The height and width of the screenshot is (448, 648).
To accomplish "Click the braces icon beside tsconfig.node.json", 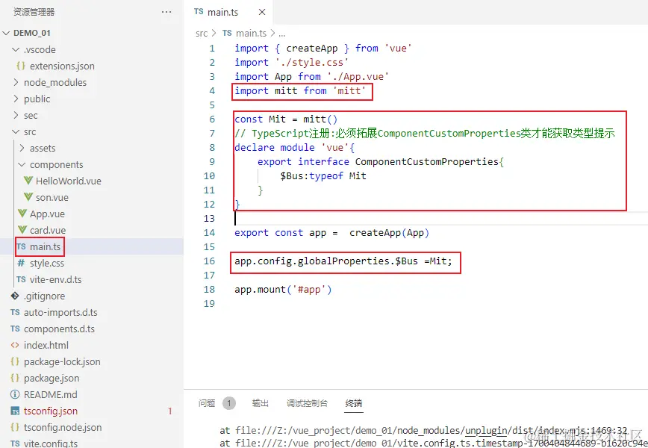I will 15,427.
